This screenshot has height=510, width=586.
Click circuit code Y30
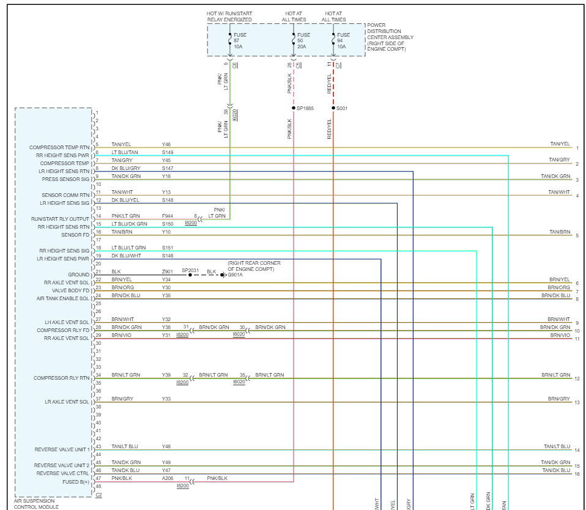click(x=166, y=287)
